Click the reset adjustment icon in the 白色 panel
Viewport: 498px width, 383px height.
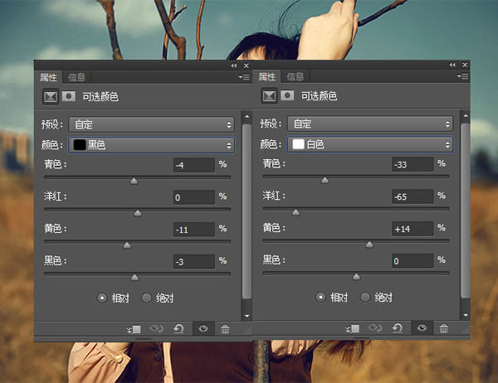(398, 329)
